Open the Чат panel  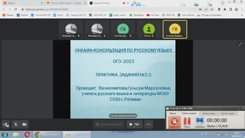pos(134,124)
